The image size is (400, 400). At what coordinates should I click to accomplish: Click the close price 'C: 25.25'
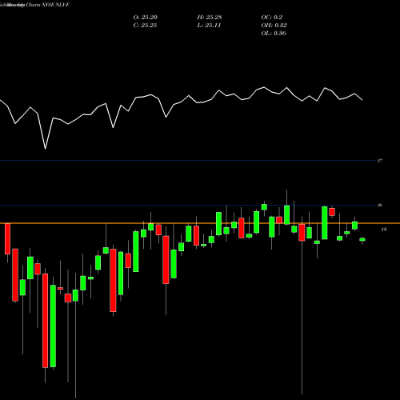pyautogui.click(x=145, y=26)
